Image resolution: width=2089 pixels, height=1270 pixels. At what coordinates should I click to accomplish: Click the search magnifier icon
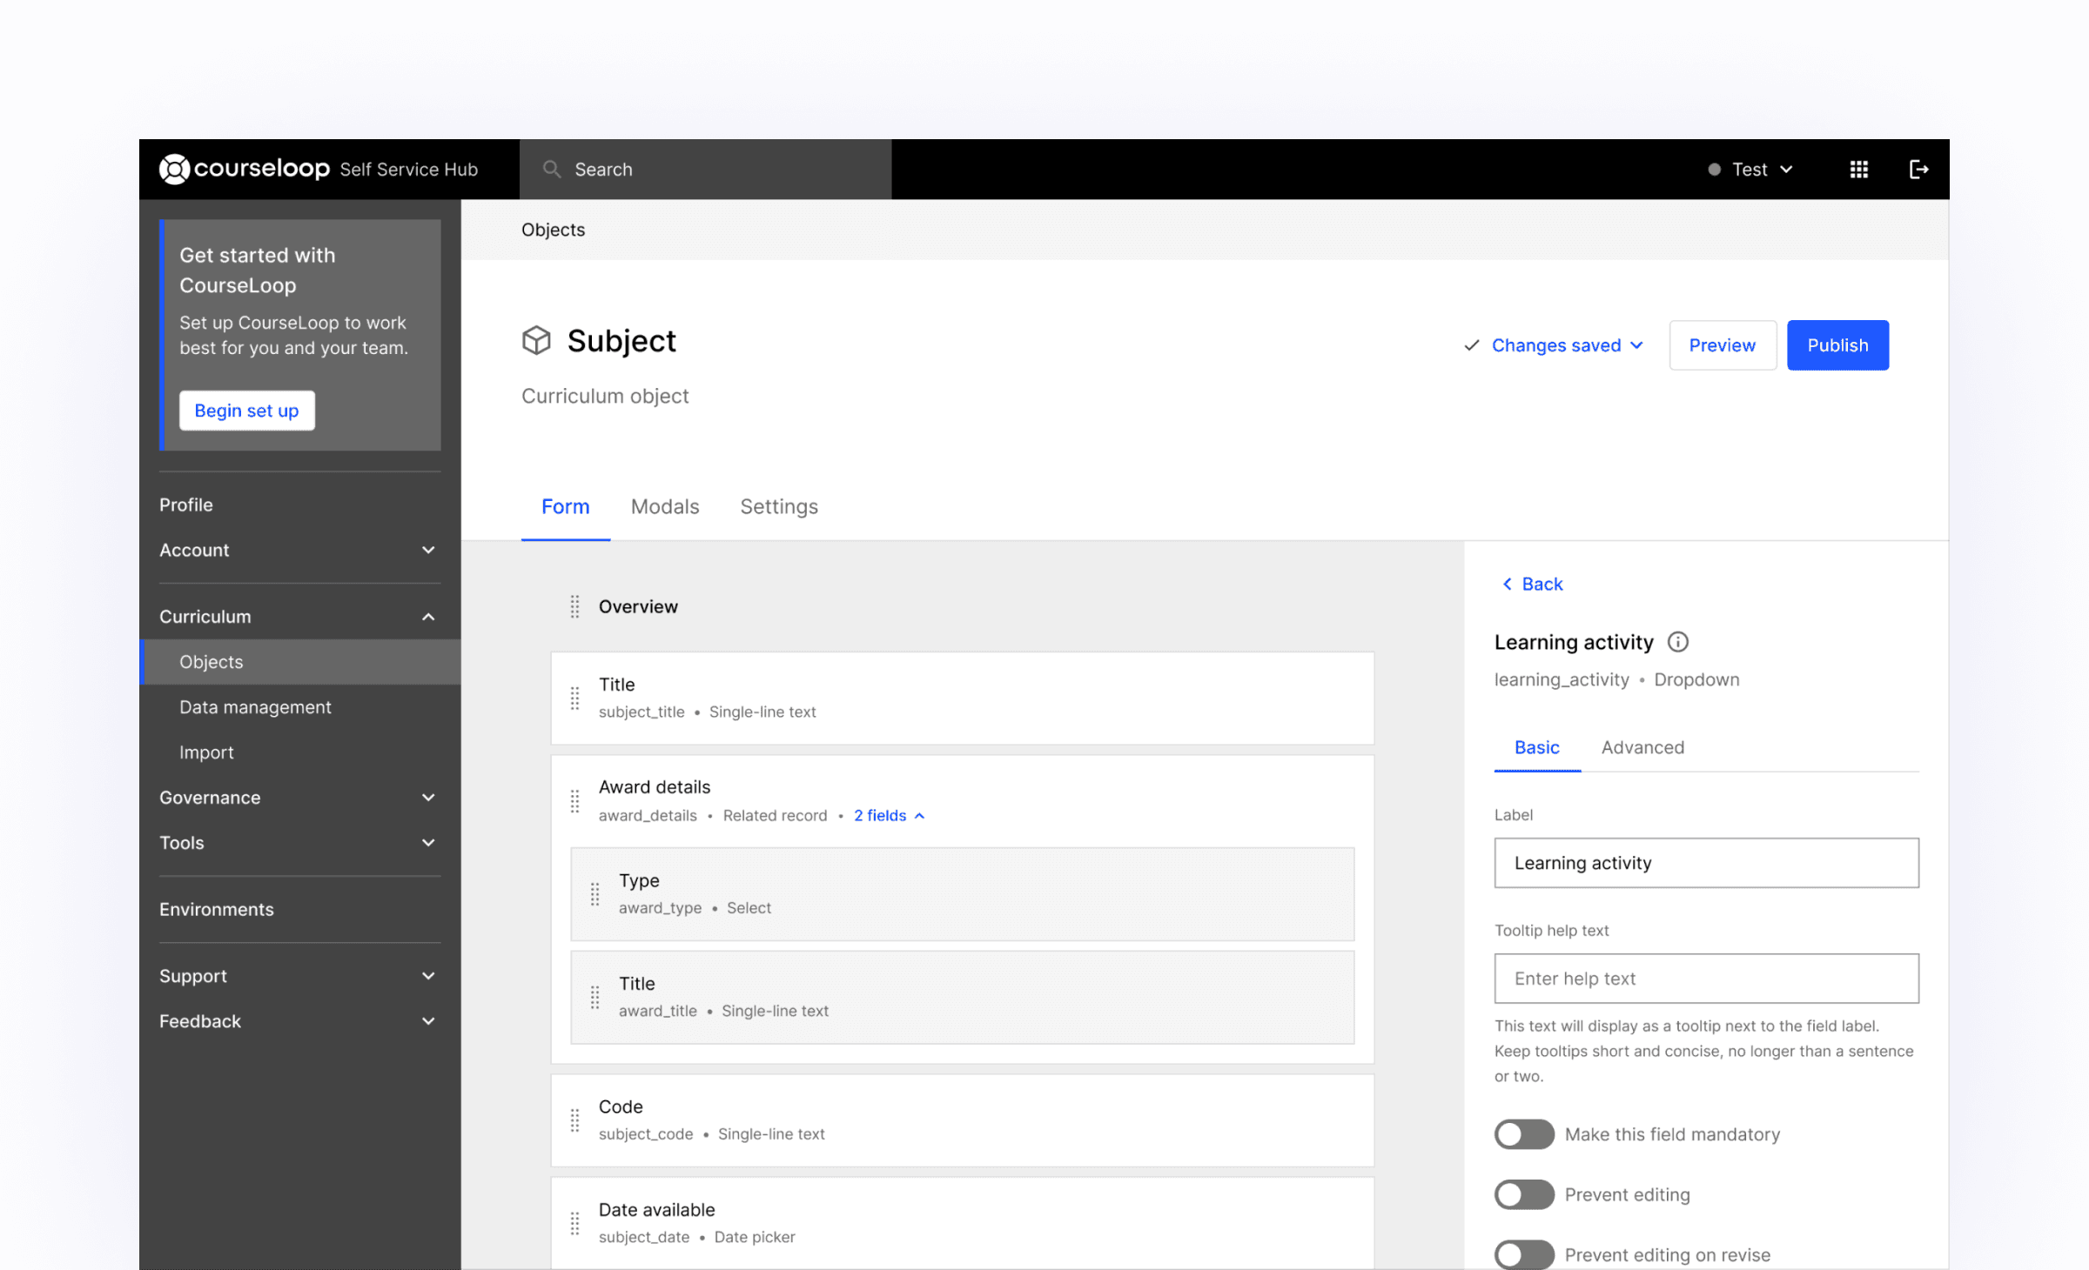click(x=552, y=170)
